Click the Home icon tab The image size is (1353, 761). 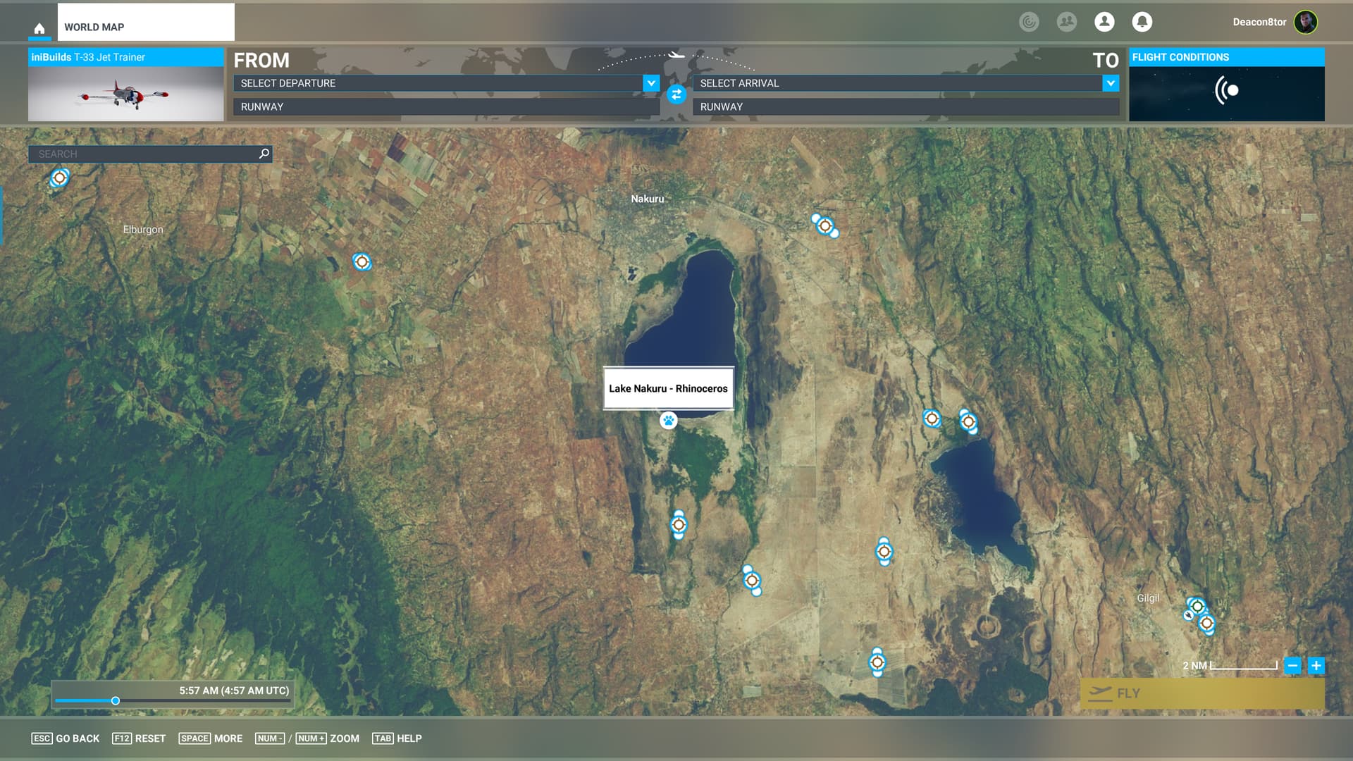39,28
